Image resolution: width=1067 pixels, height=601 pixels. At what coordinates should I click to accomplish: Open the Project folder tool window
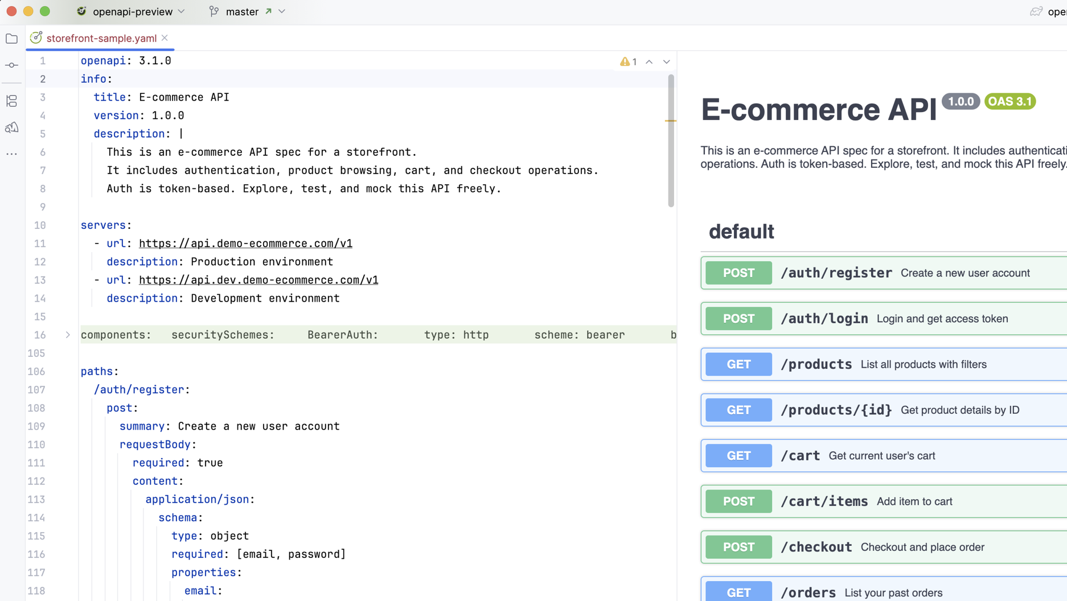pyautogui.click(x=11, y=39)
